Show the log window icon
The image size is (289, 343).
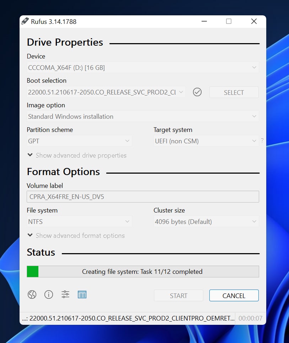tap(82, 295)
